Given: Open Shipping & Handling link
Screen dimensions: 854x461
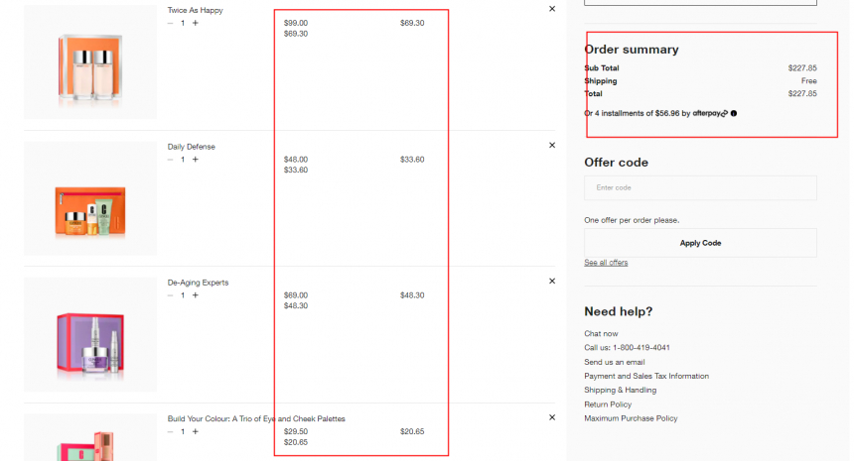Looking at the screenshot, I should pyautogui.click(x=620, y=391).
